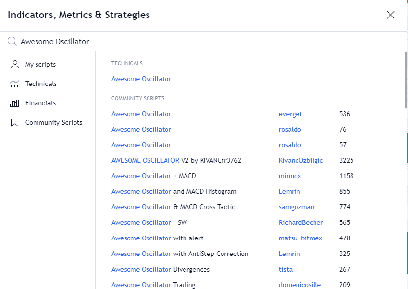Add built-in Awesome Oscillator under Technicals
The image size is (408, 289).
coord(141,79)
